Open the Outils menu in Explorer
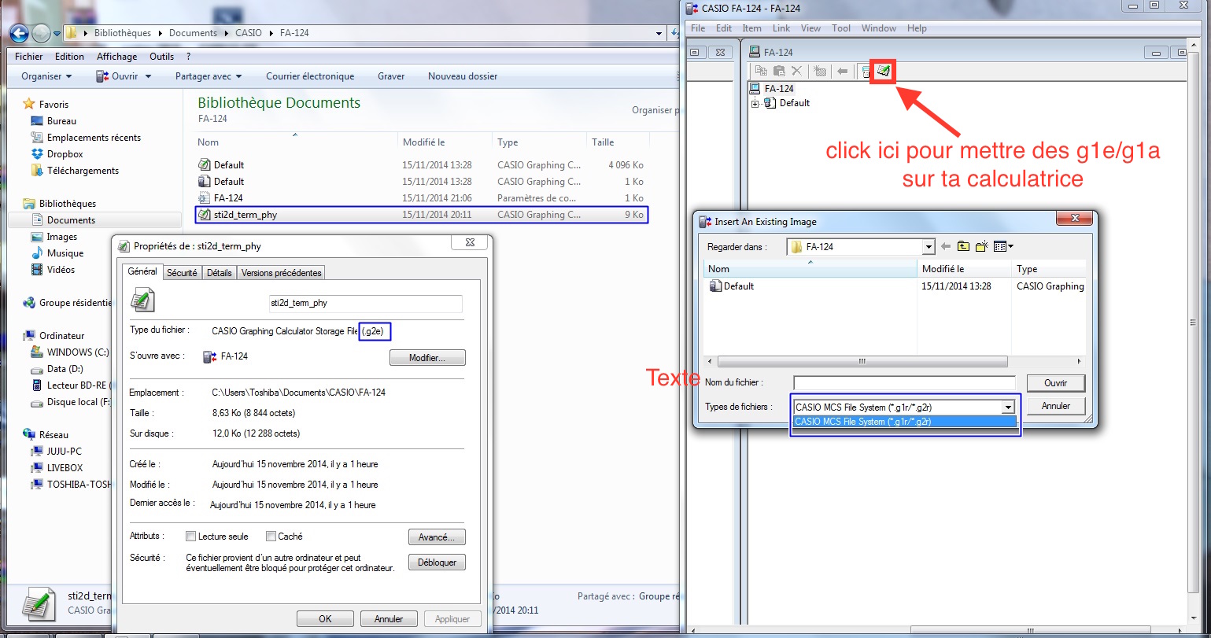The image size is (1211, 638). pos(161,57)
